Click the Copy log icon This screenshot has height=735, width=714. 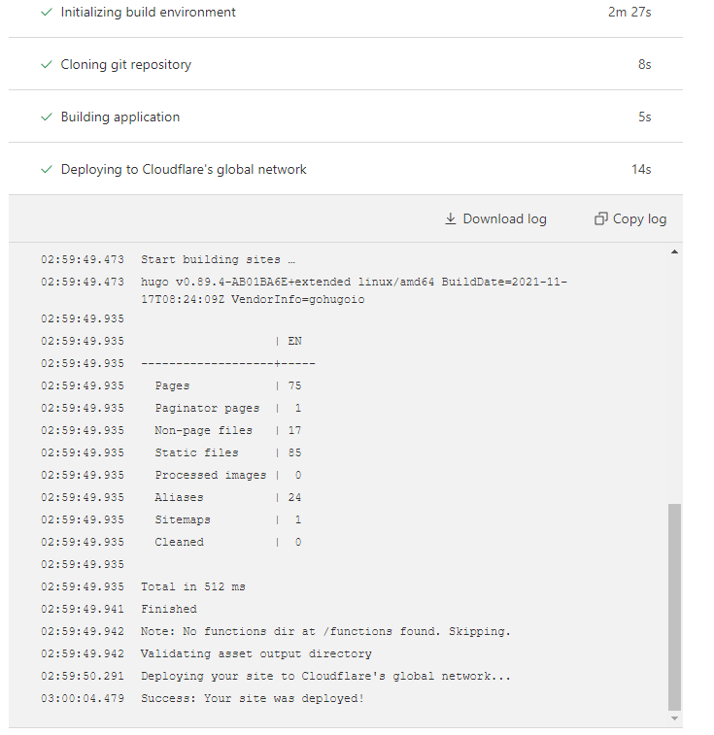(x=600, y=219)
